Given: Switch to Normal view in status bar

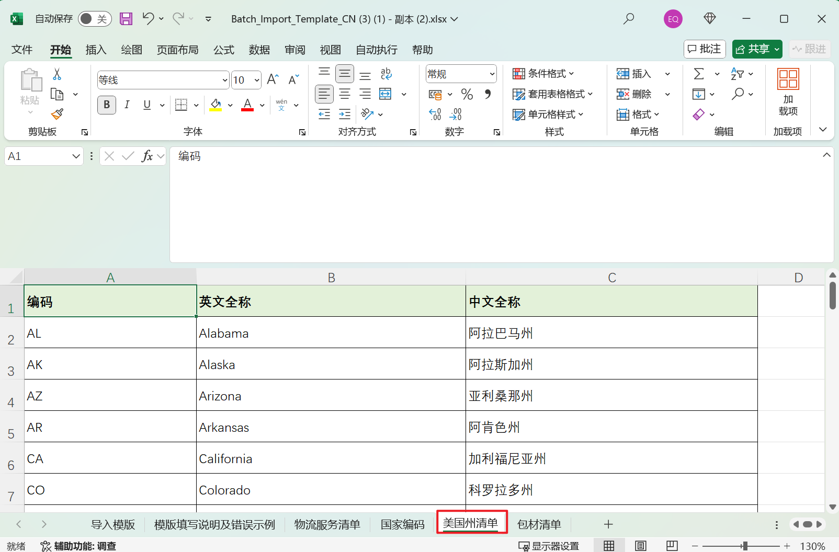Looking at the screenshot, I should coord(609,546).
